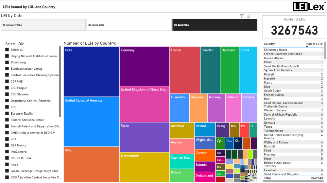Tick the GS1 Mexico checkbox
This screenshot has width=327, height=183.
pos(7,146)
